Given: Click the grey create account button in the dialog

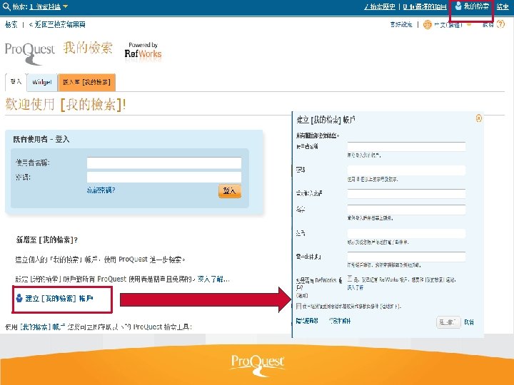Looking at the screenshot, I should (x=448, y=322).
